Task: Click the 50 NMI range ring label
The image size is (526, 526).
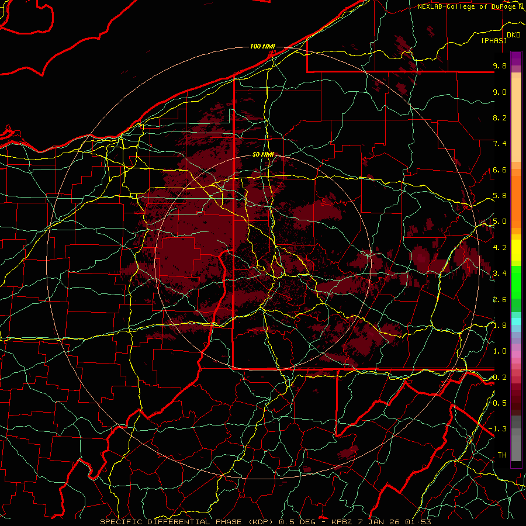Action: click(x=264, y=155)
